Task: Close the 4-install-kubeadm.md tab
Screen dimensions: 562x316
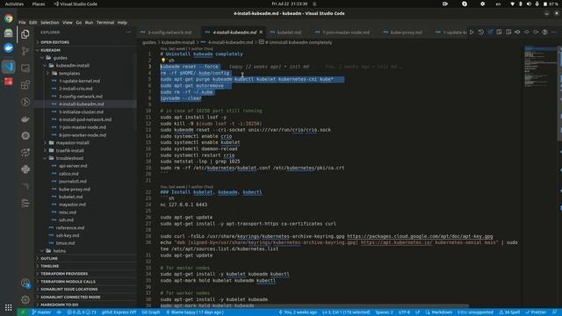Action: click(x=261, y=32)
